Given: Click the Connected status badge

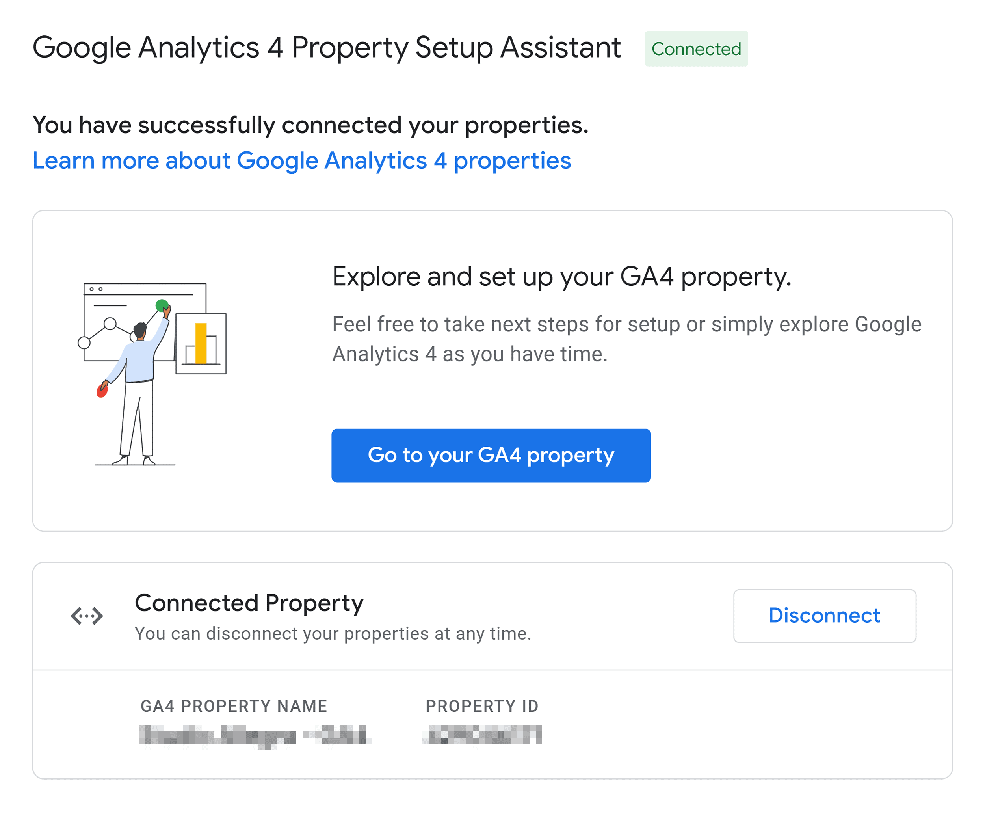Looking at the screenshot, I should [x=696, y=49].
